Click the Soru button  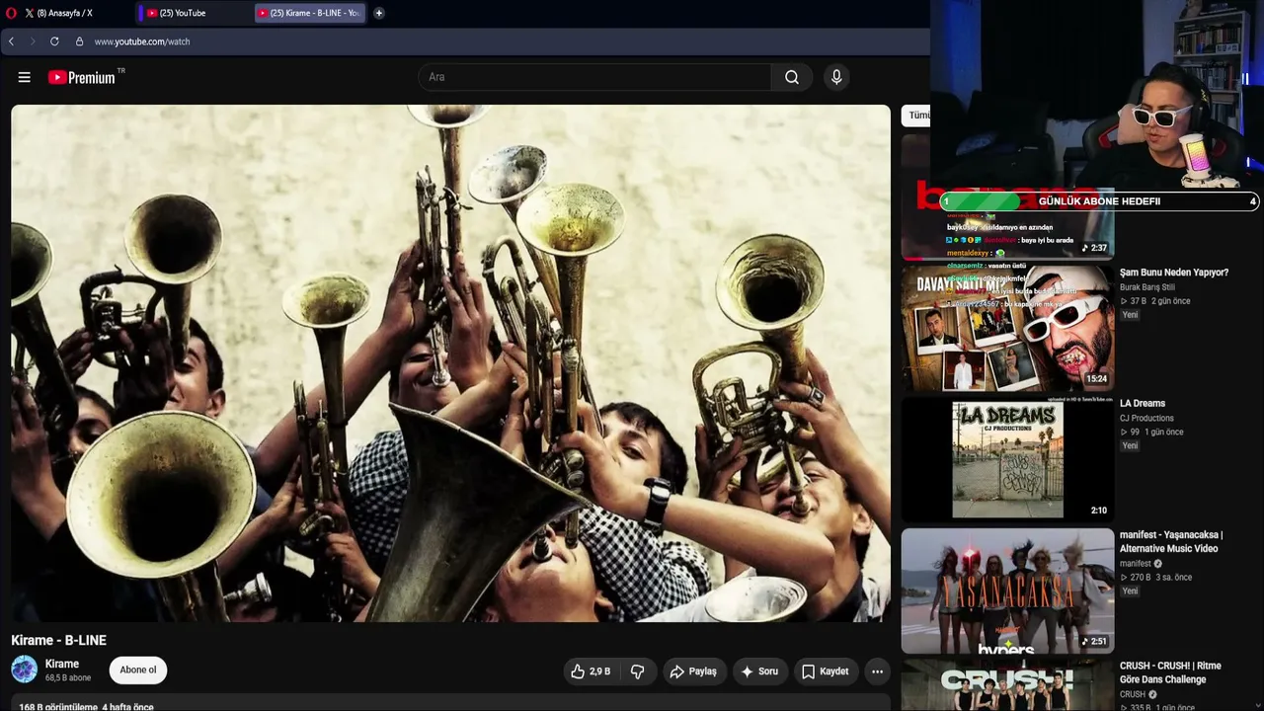tap(759, 671)
